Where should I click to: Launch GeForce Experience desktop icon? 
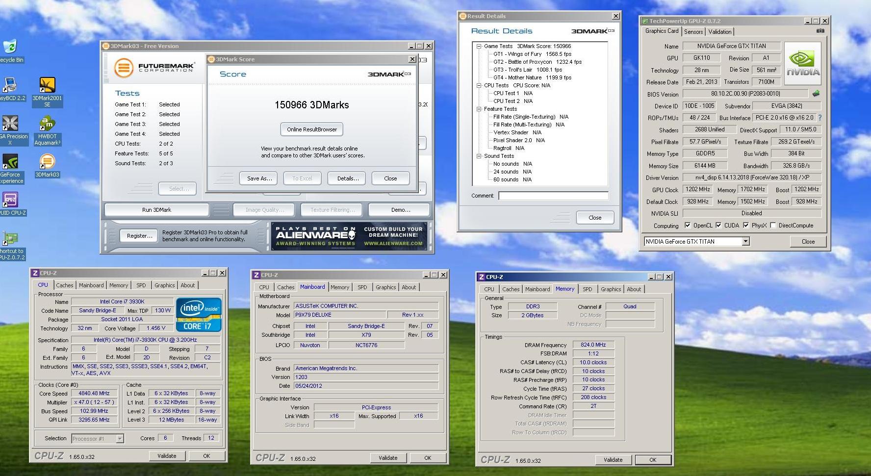(x=10, y=162)
